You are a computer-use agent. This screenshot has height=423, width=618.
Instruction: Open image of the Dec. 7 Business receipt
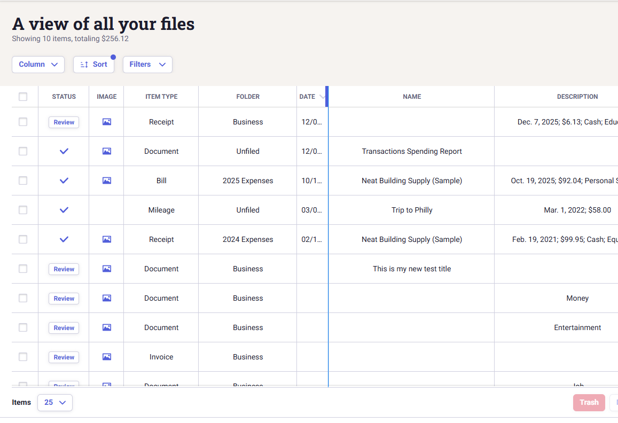click(107, 122)
